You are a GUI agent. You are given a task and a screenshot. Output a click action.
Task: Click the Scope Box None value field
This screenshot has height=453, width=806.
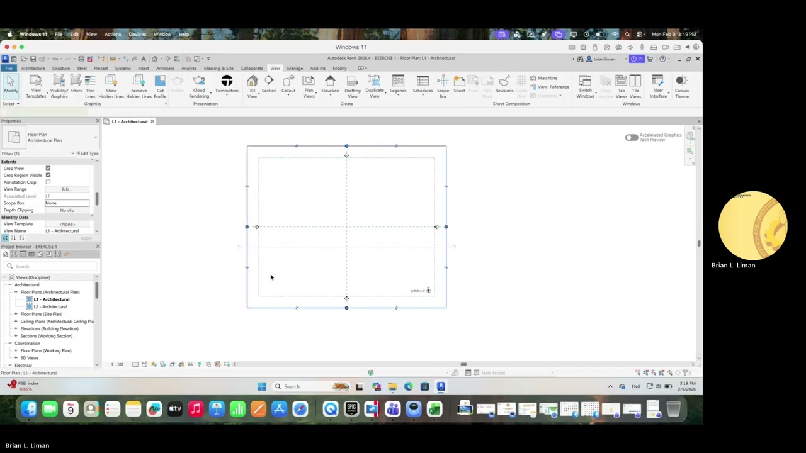click(x=67, y=203)
